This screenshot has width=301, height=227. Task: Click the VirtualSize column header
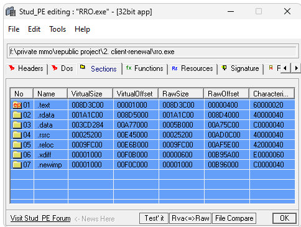90,94
